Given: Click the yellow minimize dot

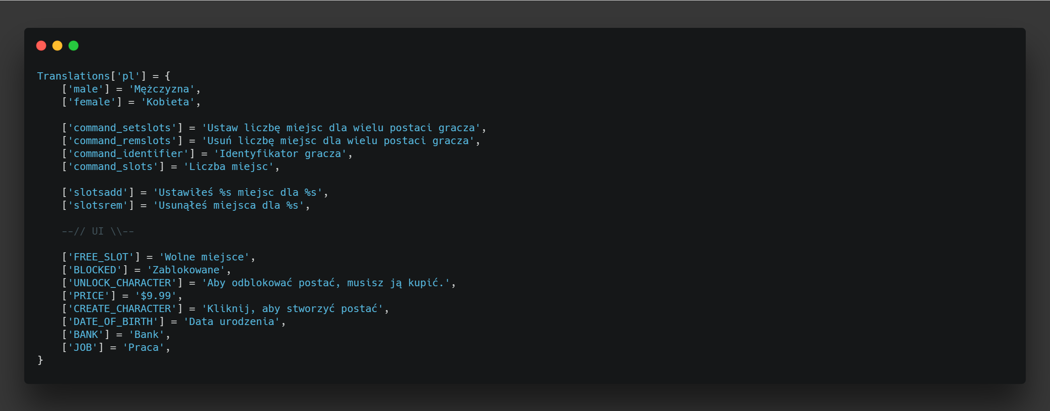Looking at the screenshot, I should tap(57, 46).
